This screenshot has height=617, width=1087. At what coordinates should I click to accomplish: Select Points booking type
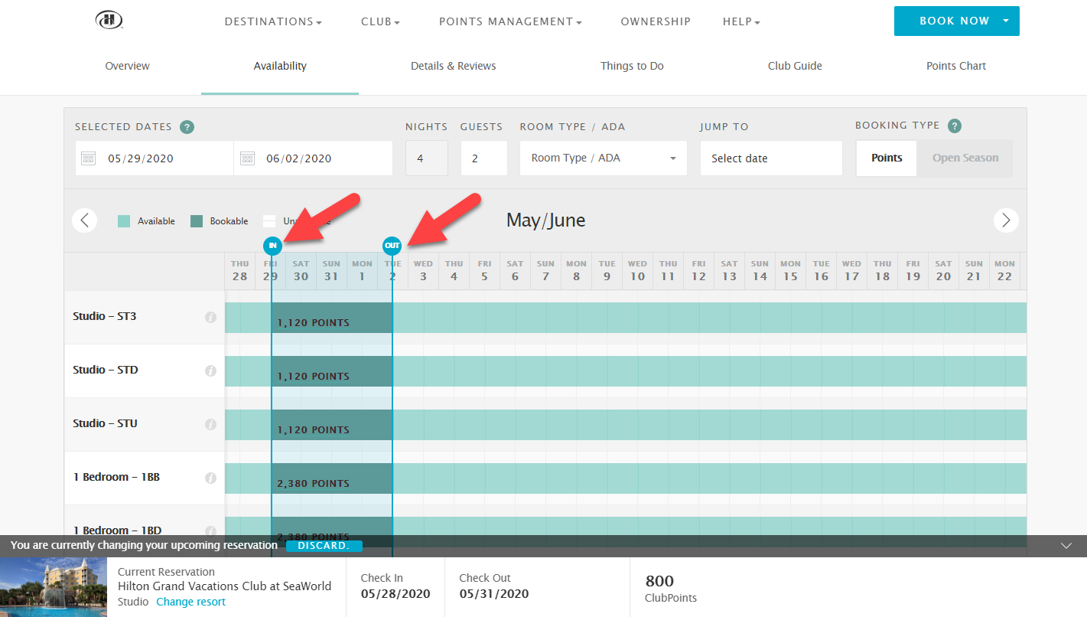pyautogui.click(x=887, y=158)
